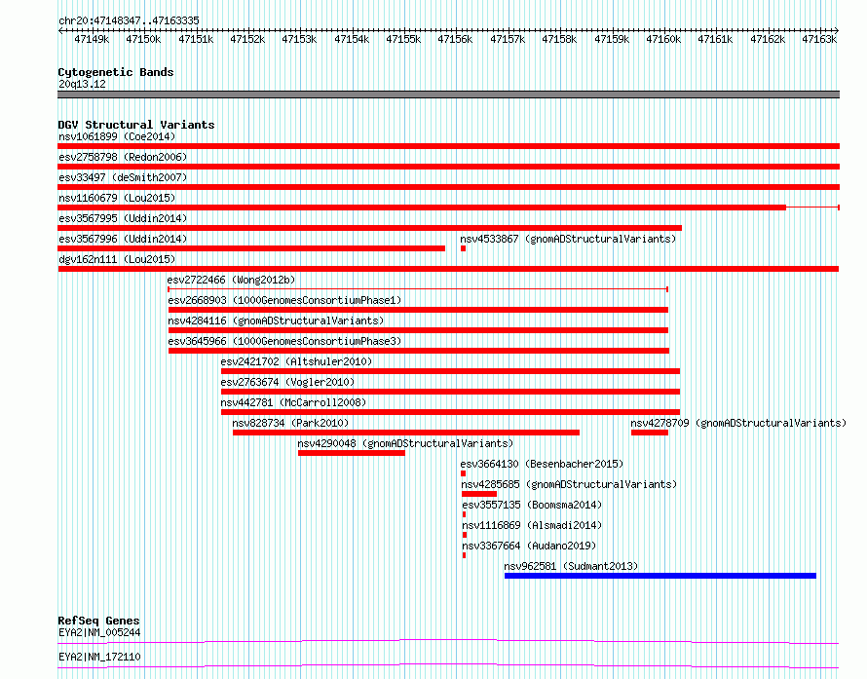Click the red nsv1061899 Coe2014 bar
Viewport: 867px width, 679px height.
click(448, 146)
